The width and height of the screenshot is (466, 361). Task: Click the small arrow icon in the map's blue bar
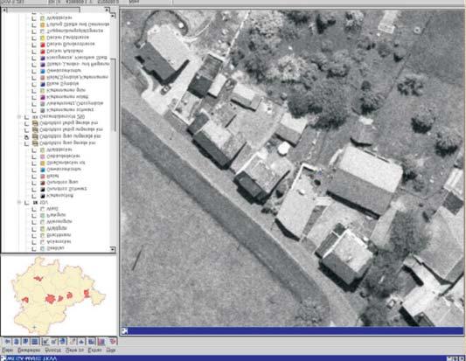click(124, 331)
